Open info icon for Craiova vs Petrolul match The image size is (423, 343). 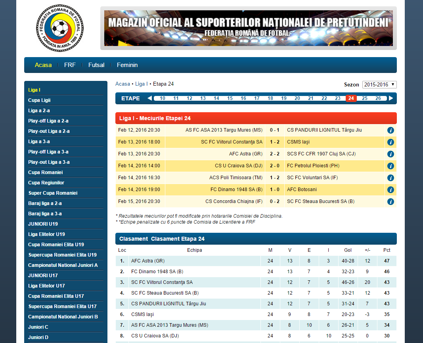pos(390,166)
